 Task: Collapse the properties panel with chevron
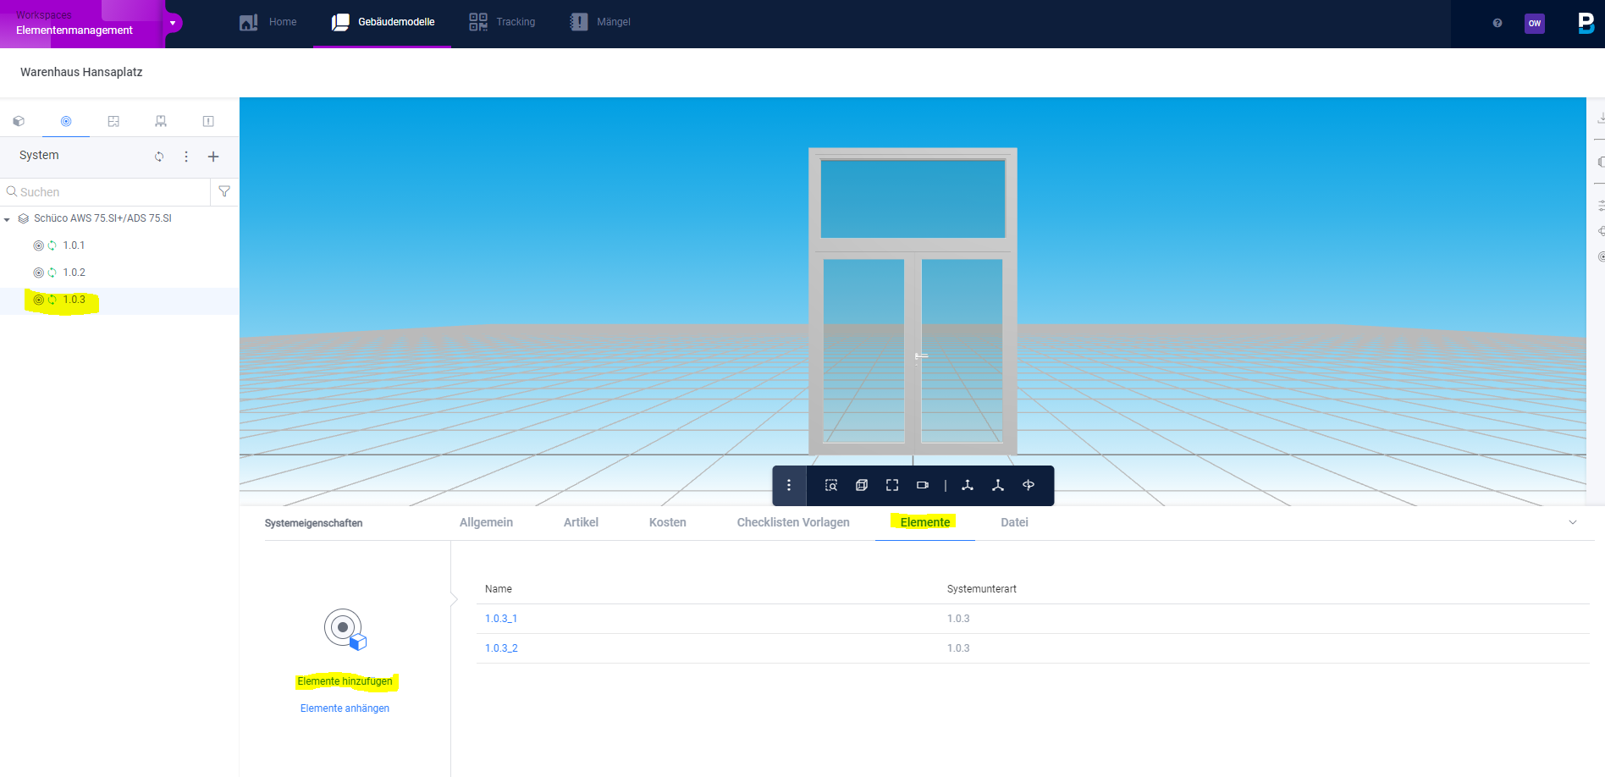[x=1573, y=522]
